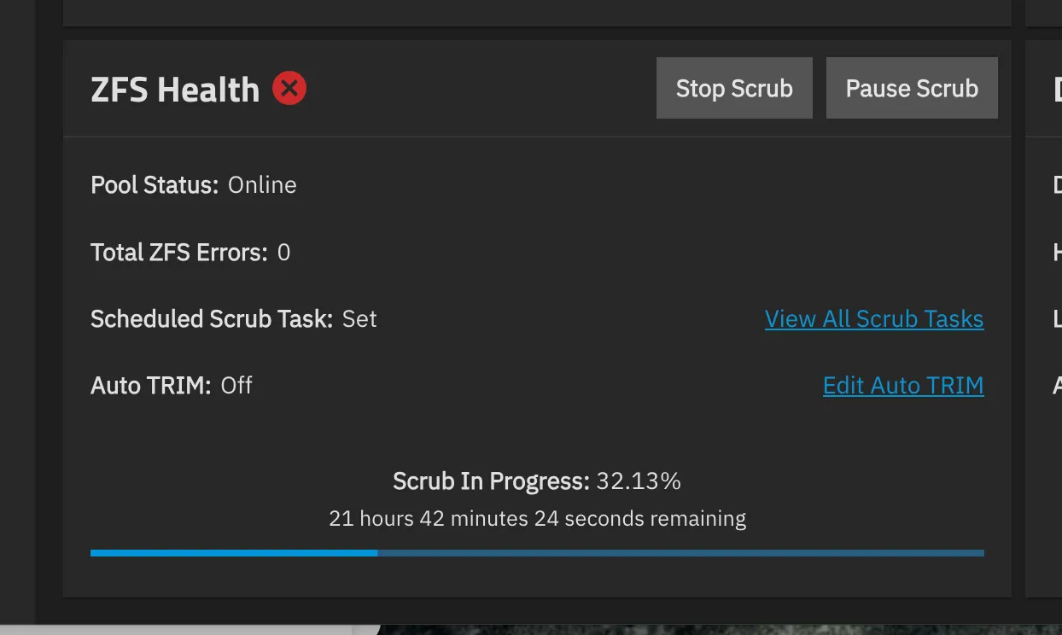The image size is (1062, 635).
Task: Click the Auto TRIM Off value
Action: [x=238, y=385]
